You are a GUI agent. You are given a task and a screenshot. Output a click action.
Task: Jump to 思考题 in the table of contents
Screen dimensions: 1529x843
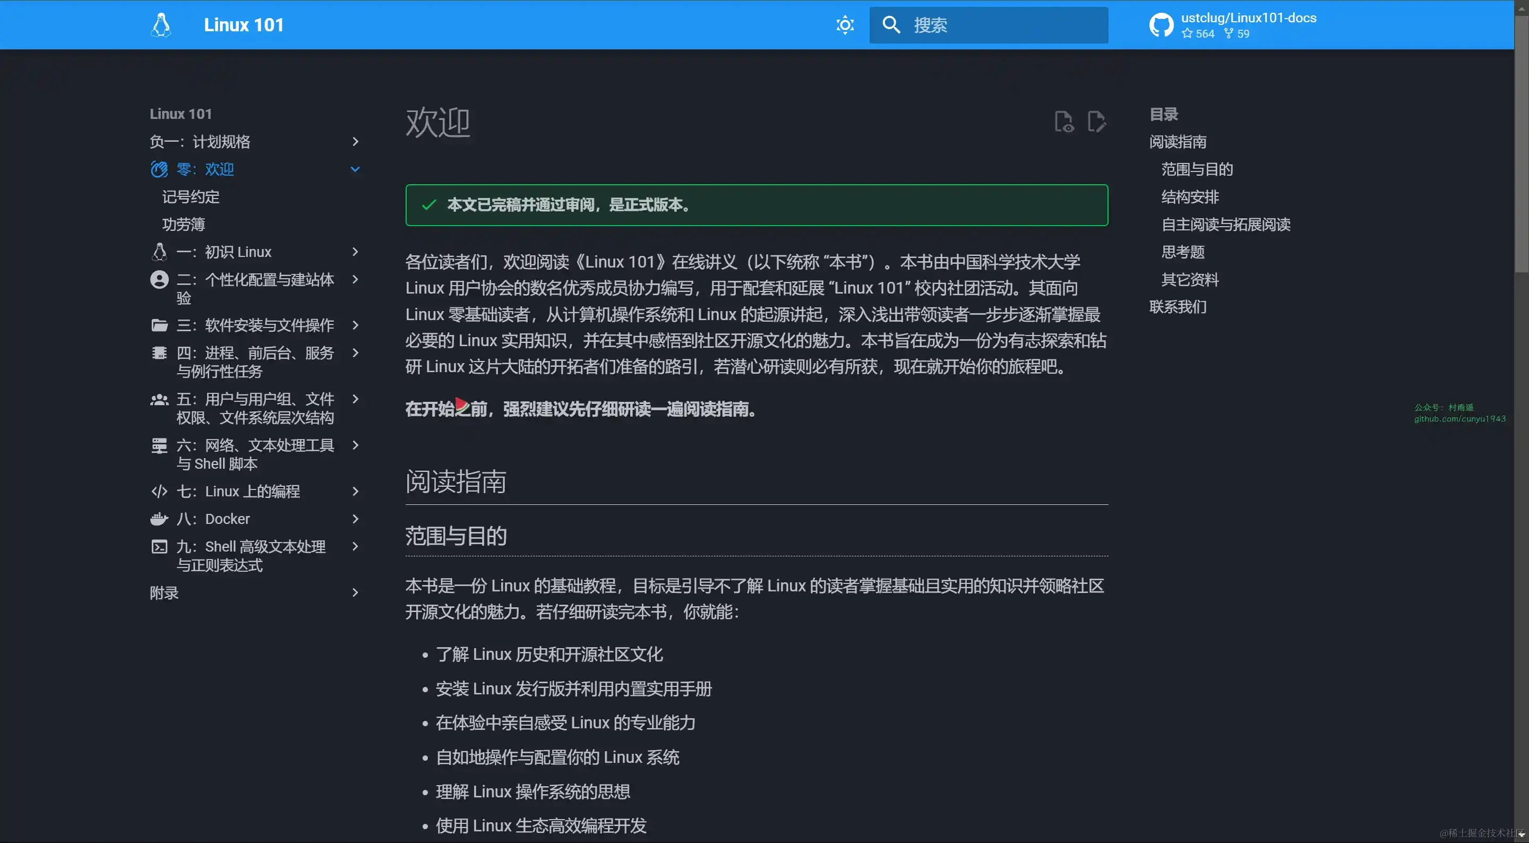1182,252
